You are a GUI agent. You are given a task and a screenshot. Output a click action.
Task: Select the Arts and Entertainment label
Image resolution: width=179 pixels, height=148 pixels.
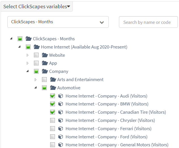tap(80, 80)
